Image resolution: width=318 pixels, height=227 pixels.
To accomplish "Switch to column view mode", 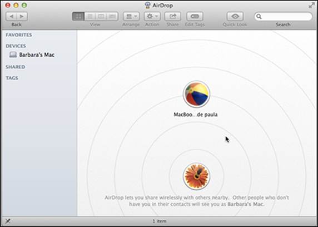I will tap(101, 17).
